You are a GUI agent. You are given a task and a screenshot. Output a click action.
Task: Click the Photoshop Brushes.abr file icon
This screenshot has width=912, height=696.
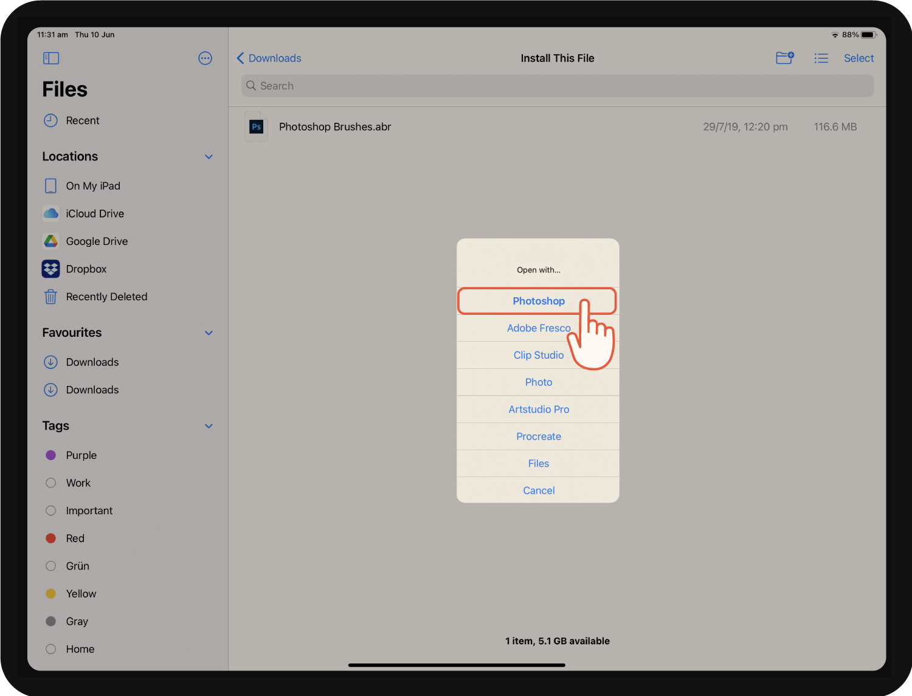pos(257,126)
